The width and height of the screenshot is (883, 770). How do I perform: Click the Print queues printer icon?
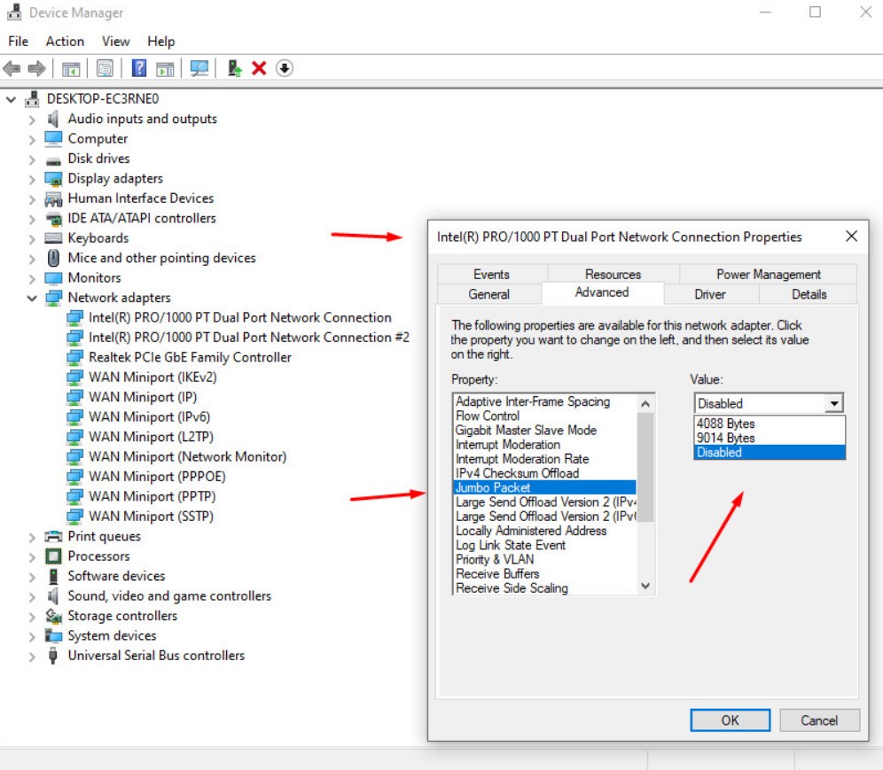(x=53, y=536)
